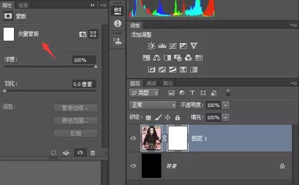This screenshot has height=185, width=299.
Task: Click the 蒙版边缘... button
Action: (x=76, y=108)
